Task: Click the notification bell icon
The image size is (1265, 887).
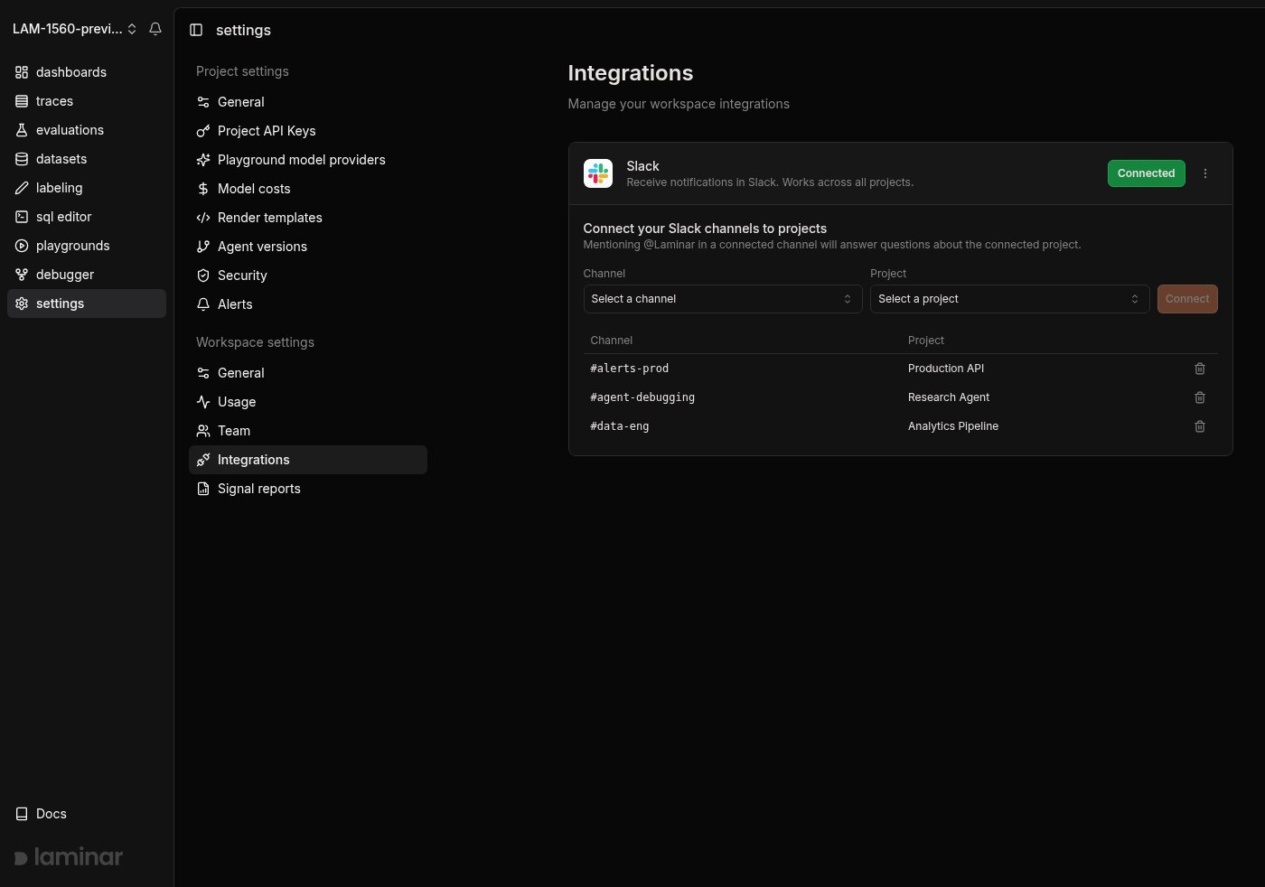Action: tap(155, 29)
